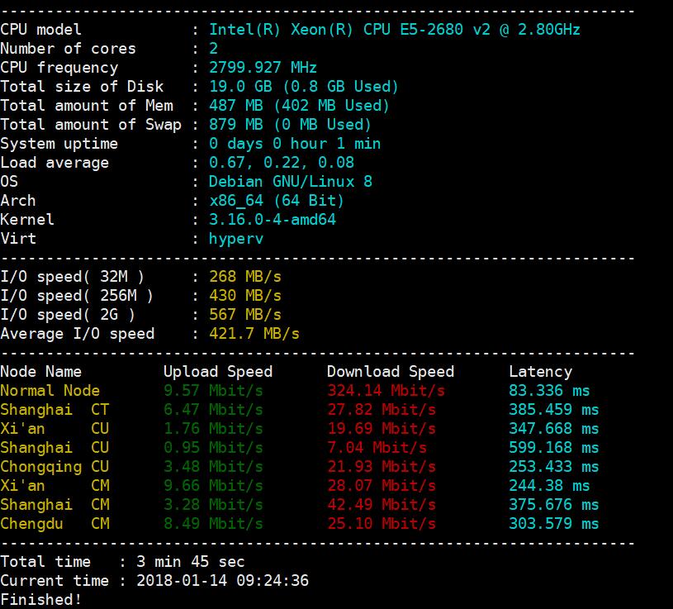This screenshot has height=609, width=673.
Task: Click the Normal Node download speed 324.14 Mbit/s
Action: point(386,391)
